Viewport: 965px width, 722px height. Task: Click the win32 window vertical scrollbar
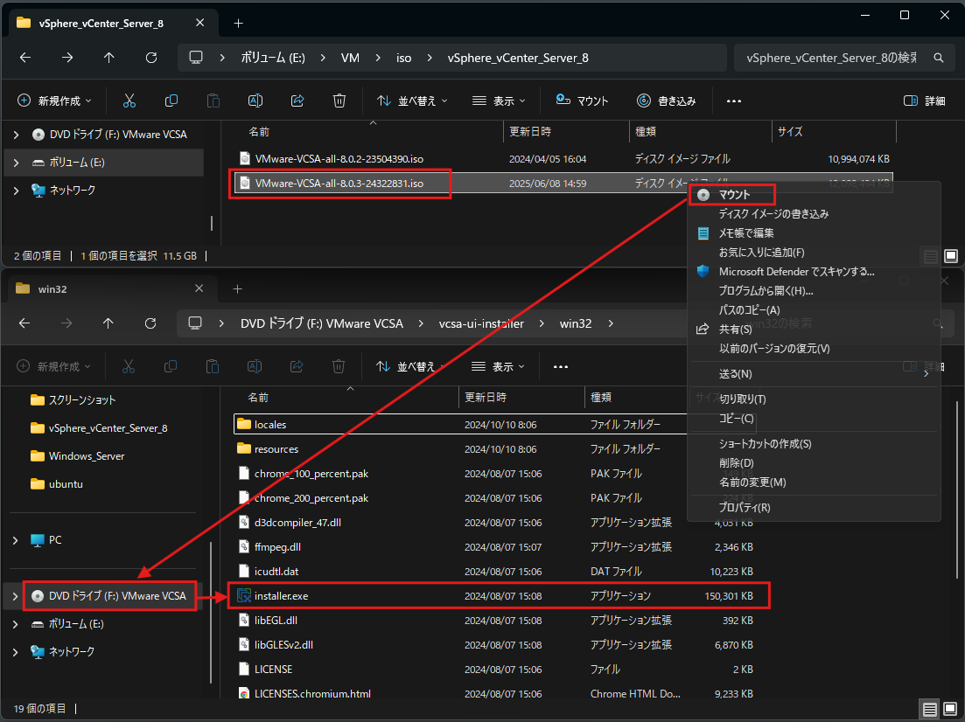point(957,489)
